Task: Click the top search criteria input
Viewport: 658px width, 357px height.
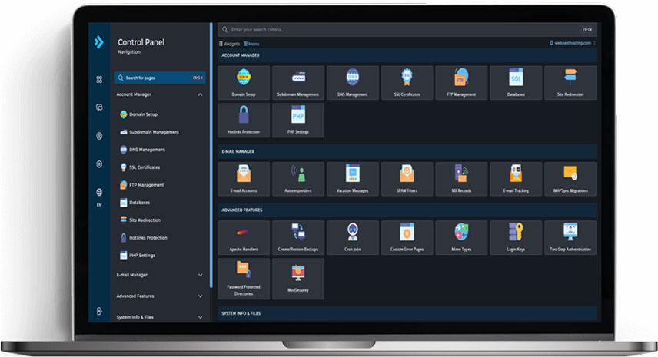Action: 407,30
